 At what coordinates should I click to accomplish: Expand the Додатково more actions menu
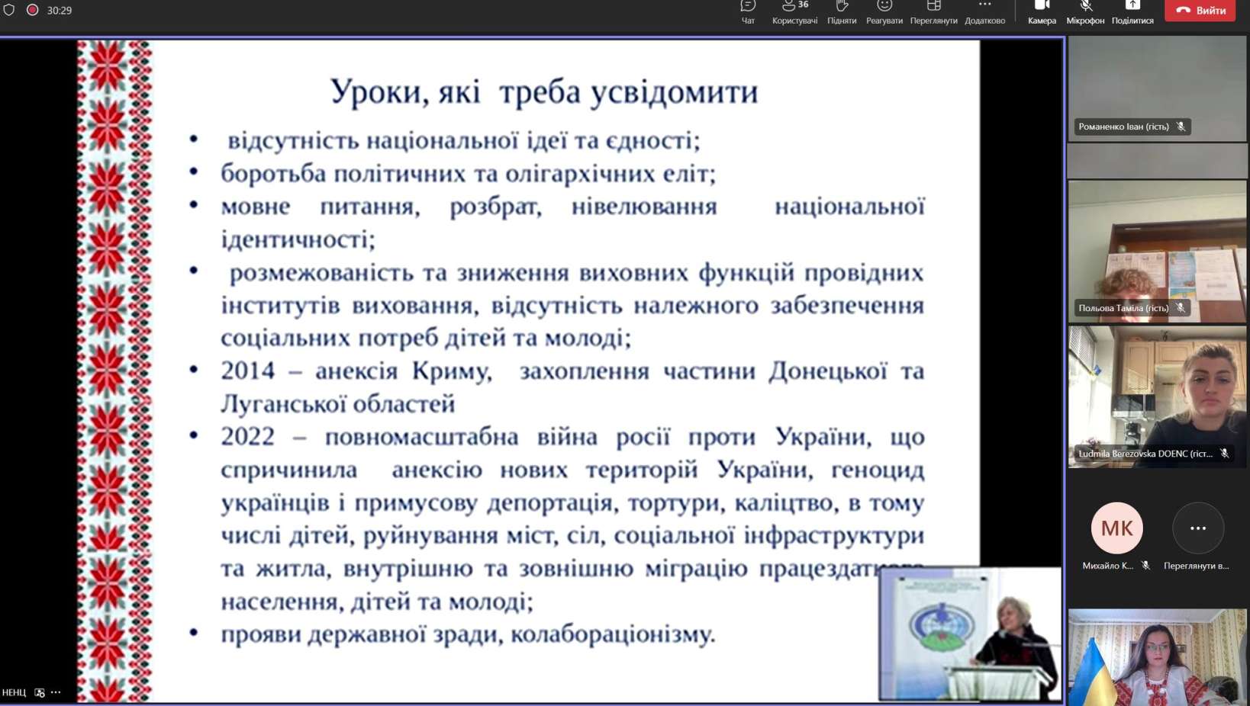point(984,11)
